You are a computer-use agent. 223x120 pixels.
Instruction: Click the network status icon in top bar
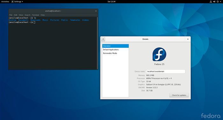pyautogui.click(x=211, y=2)
